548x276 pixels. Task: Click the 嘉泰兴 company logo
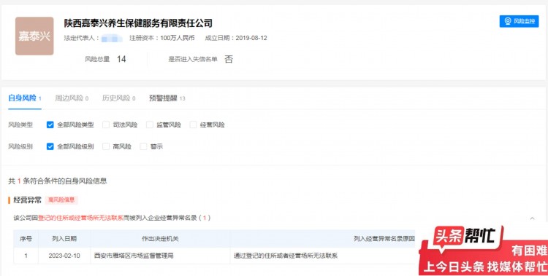pos(34,36)
